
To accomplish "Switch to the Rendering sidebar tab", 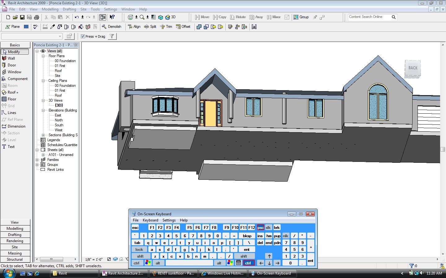I will (15, 241).
